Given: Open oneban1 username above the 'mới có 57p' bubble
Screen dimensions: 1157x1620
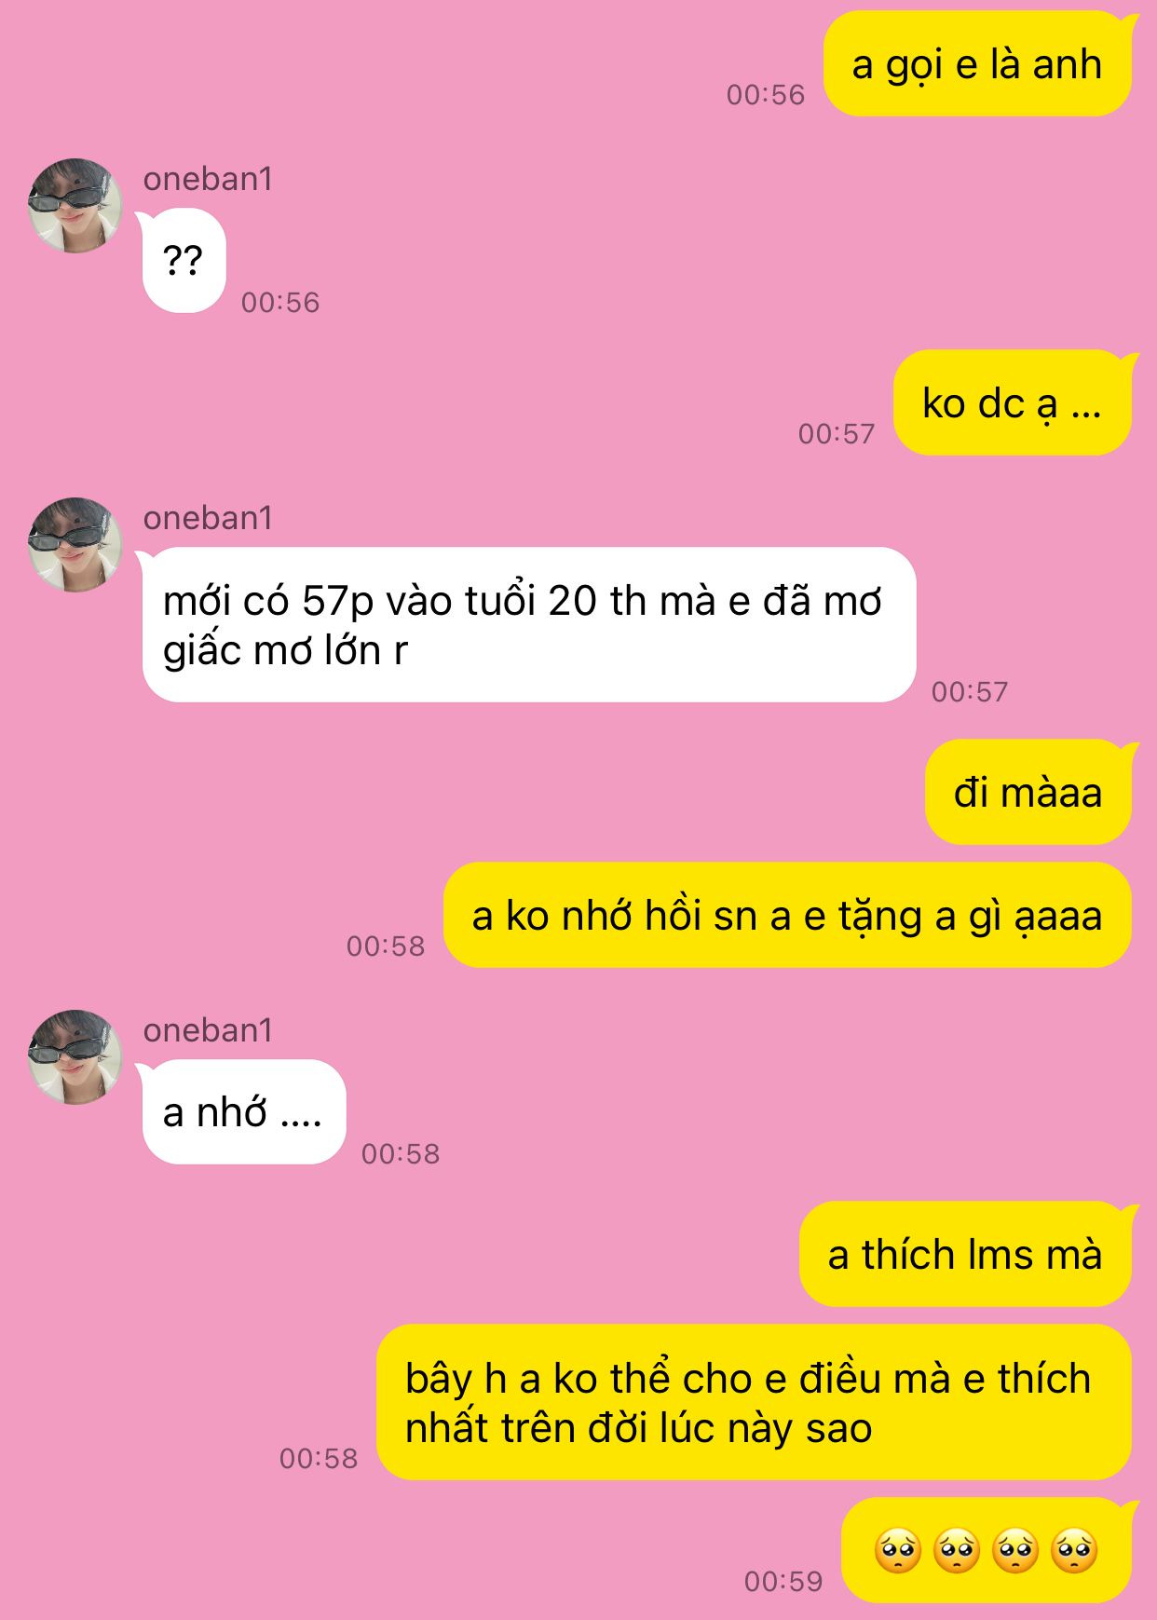Looking at the screenshot, I should click(x=208, y=518).
